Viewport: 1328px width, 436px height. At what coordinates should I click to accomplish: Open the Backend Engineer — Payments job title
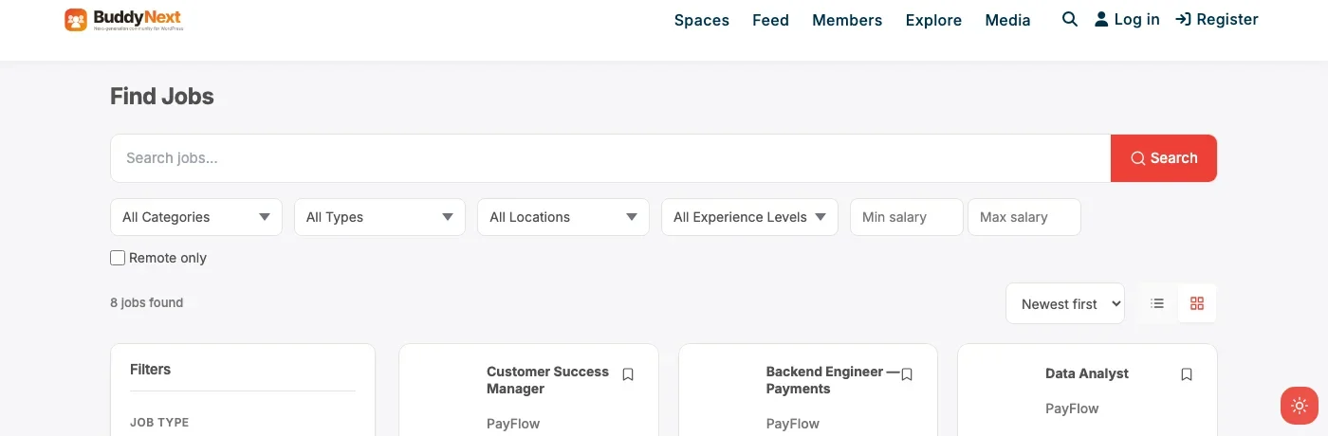[832, 380]
